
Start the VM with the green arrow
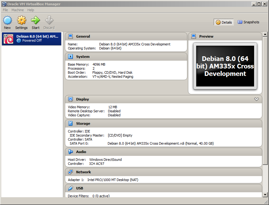(35, 20)
